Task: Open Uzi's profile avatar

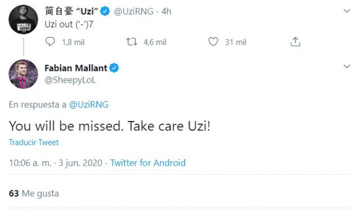Action: (x=23, y=20)
